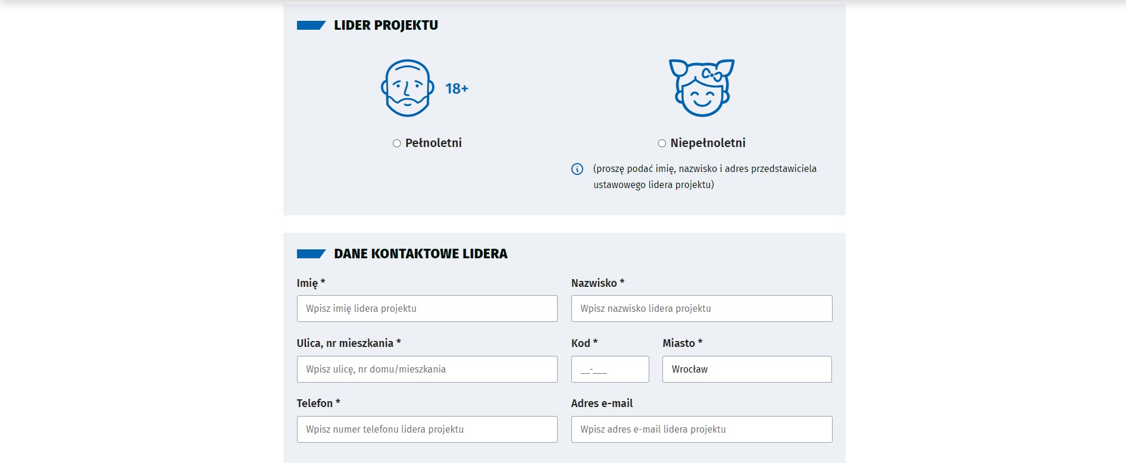The image size is (1126, 463).
Task: Click the Adres e-mail input field
Action: [x=702, y=430]
